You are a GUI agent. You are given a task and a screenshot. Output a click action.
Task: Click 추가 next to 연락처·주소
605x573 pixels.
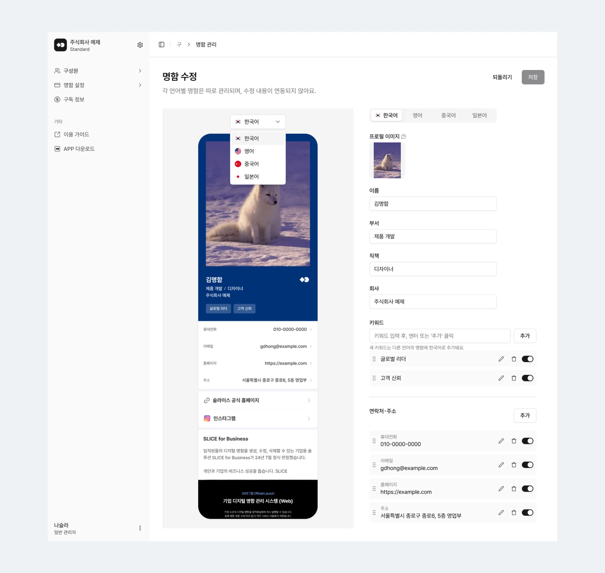tap(525, 415)
